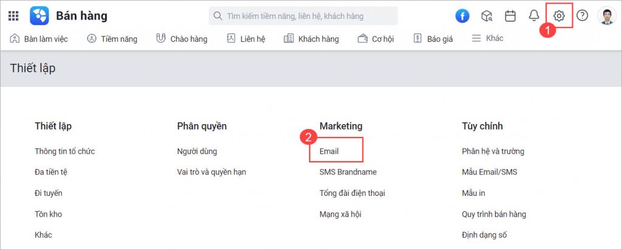
Task: Open Vai trò và quyền hạn
Action: pos(211,172)
